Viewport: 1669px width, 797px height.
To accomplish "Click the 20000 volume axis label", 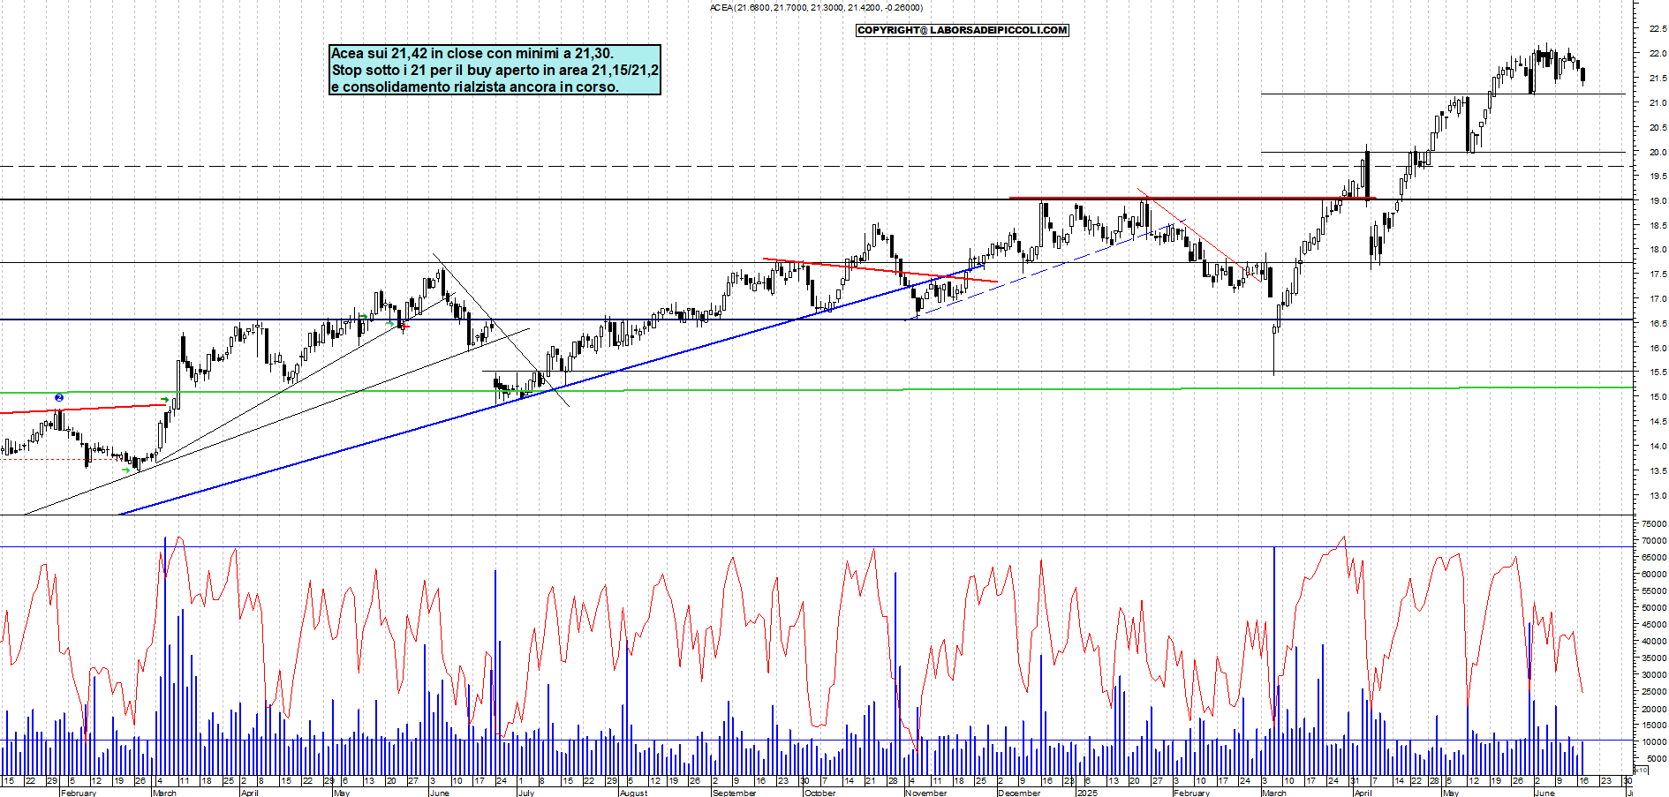I will pyautogui.click(x=1654, y=709).
